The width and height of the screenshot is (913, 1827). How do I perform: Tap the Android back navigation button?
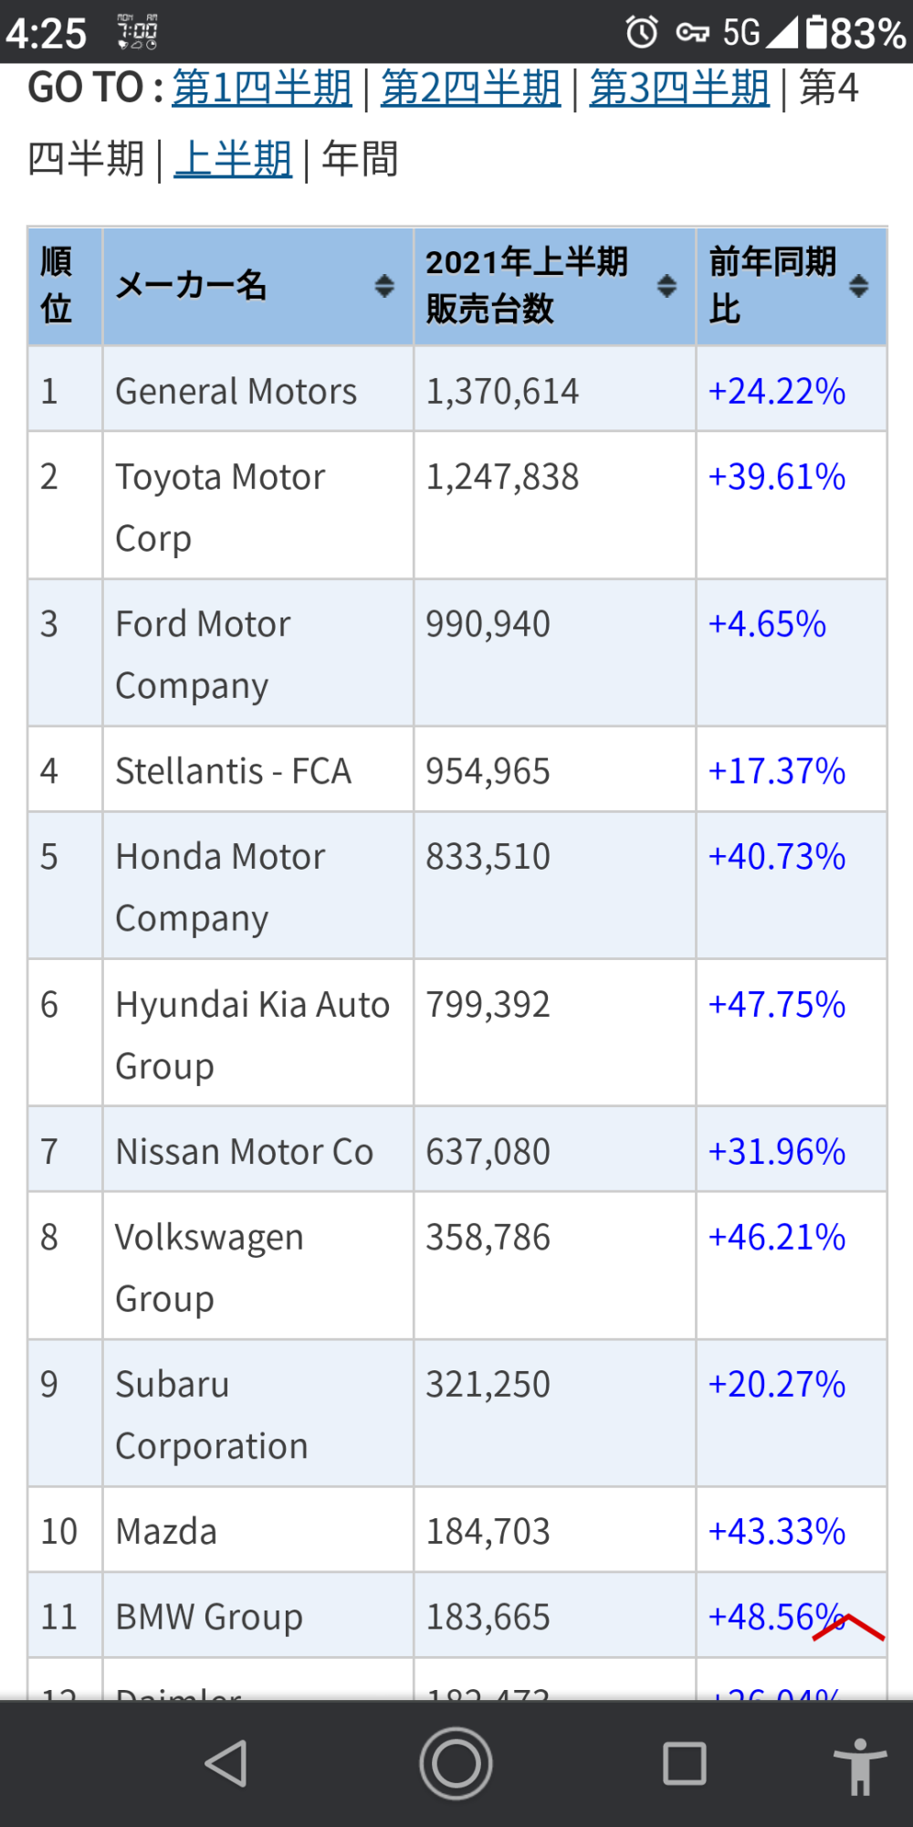coord(226,1764)
